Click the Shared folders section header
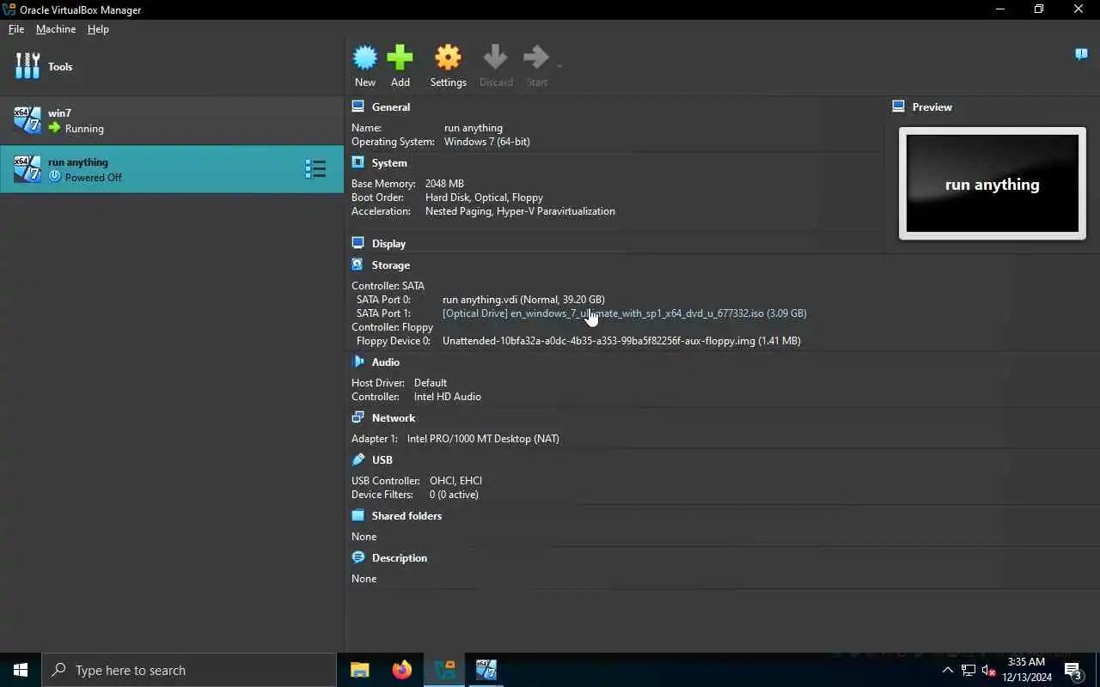Image resolution: width=1100 pixels, height=687 pixels. tap(406, 516)
